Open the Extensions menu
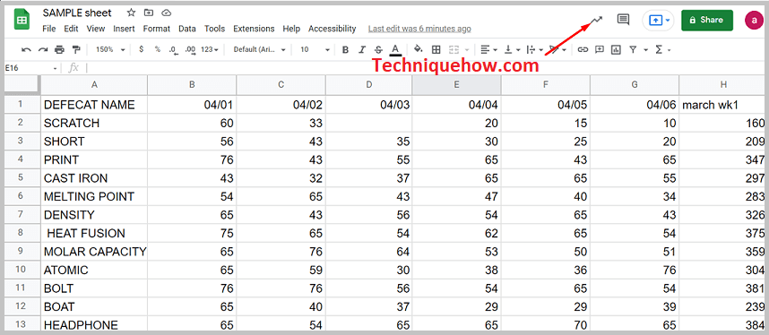Viewport: 769px width, 335px height. 254,29
